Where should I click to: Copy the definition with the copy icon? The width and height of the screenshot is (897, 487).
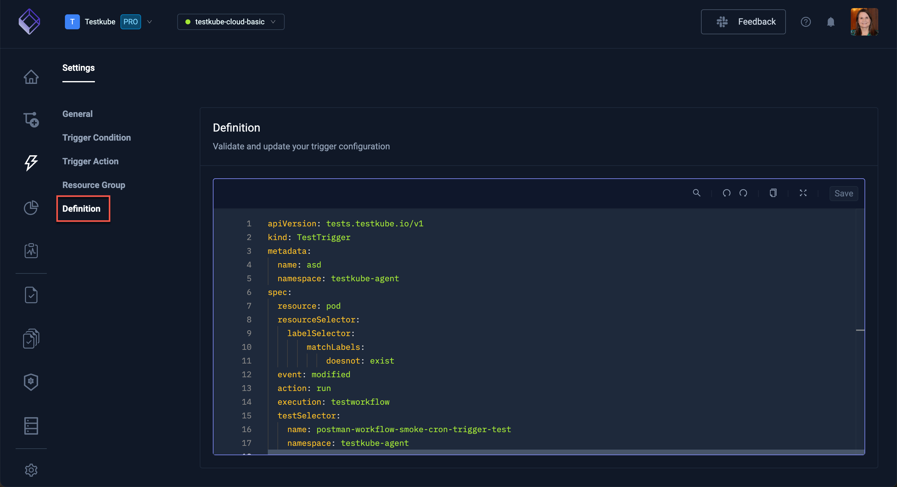[x=773, y=193]
